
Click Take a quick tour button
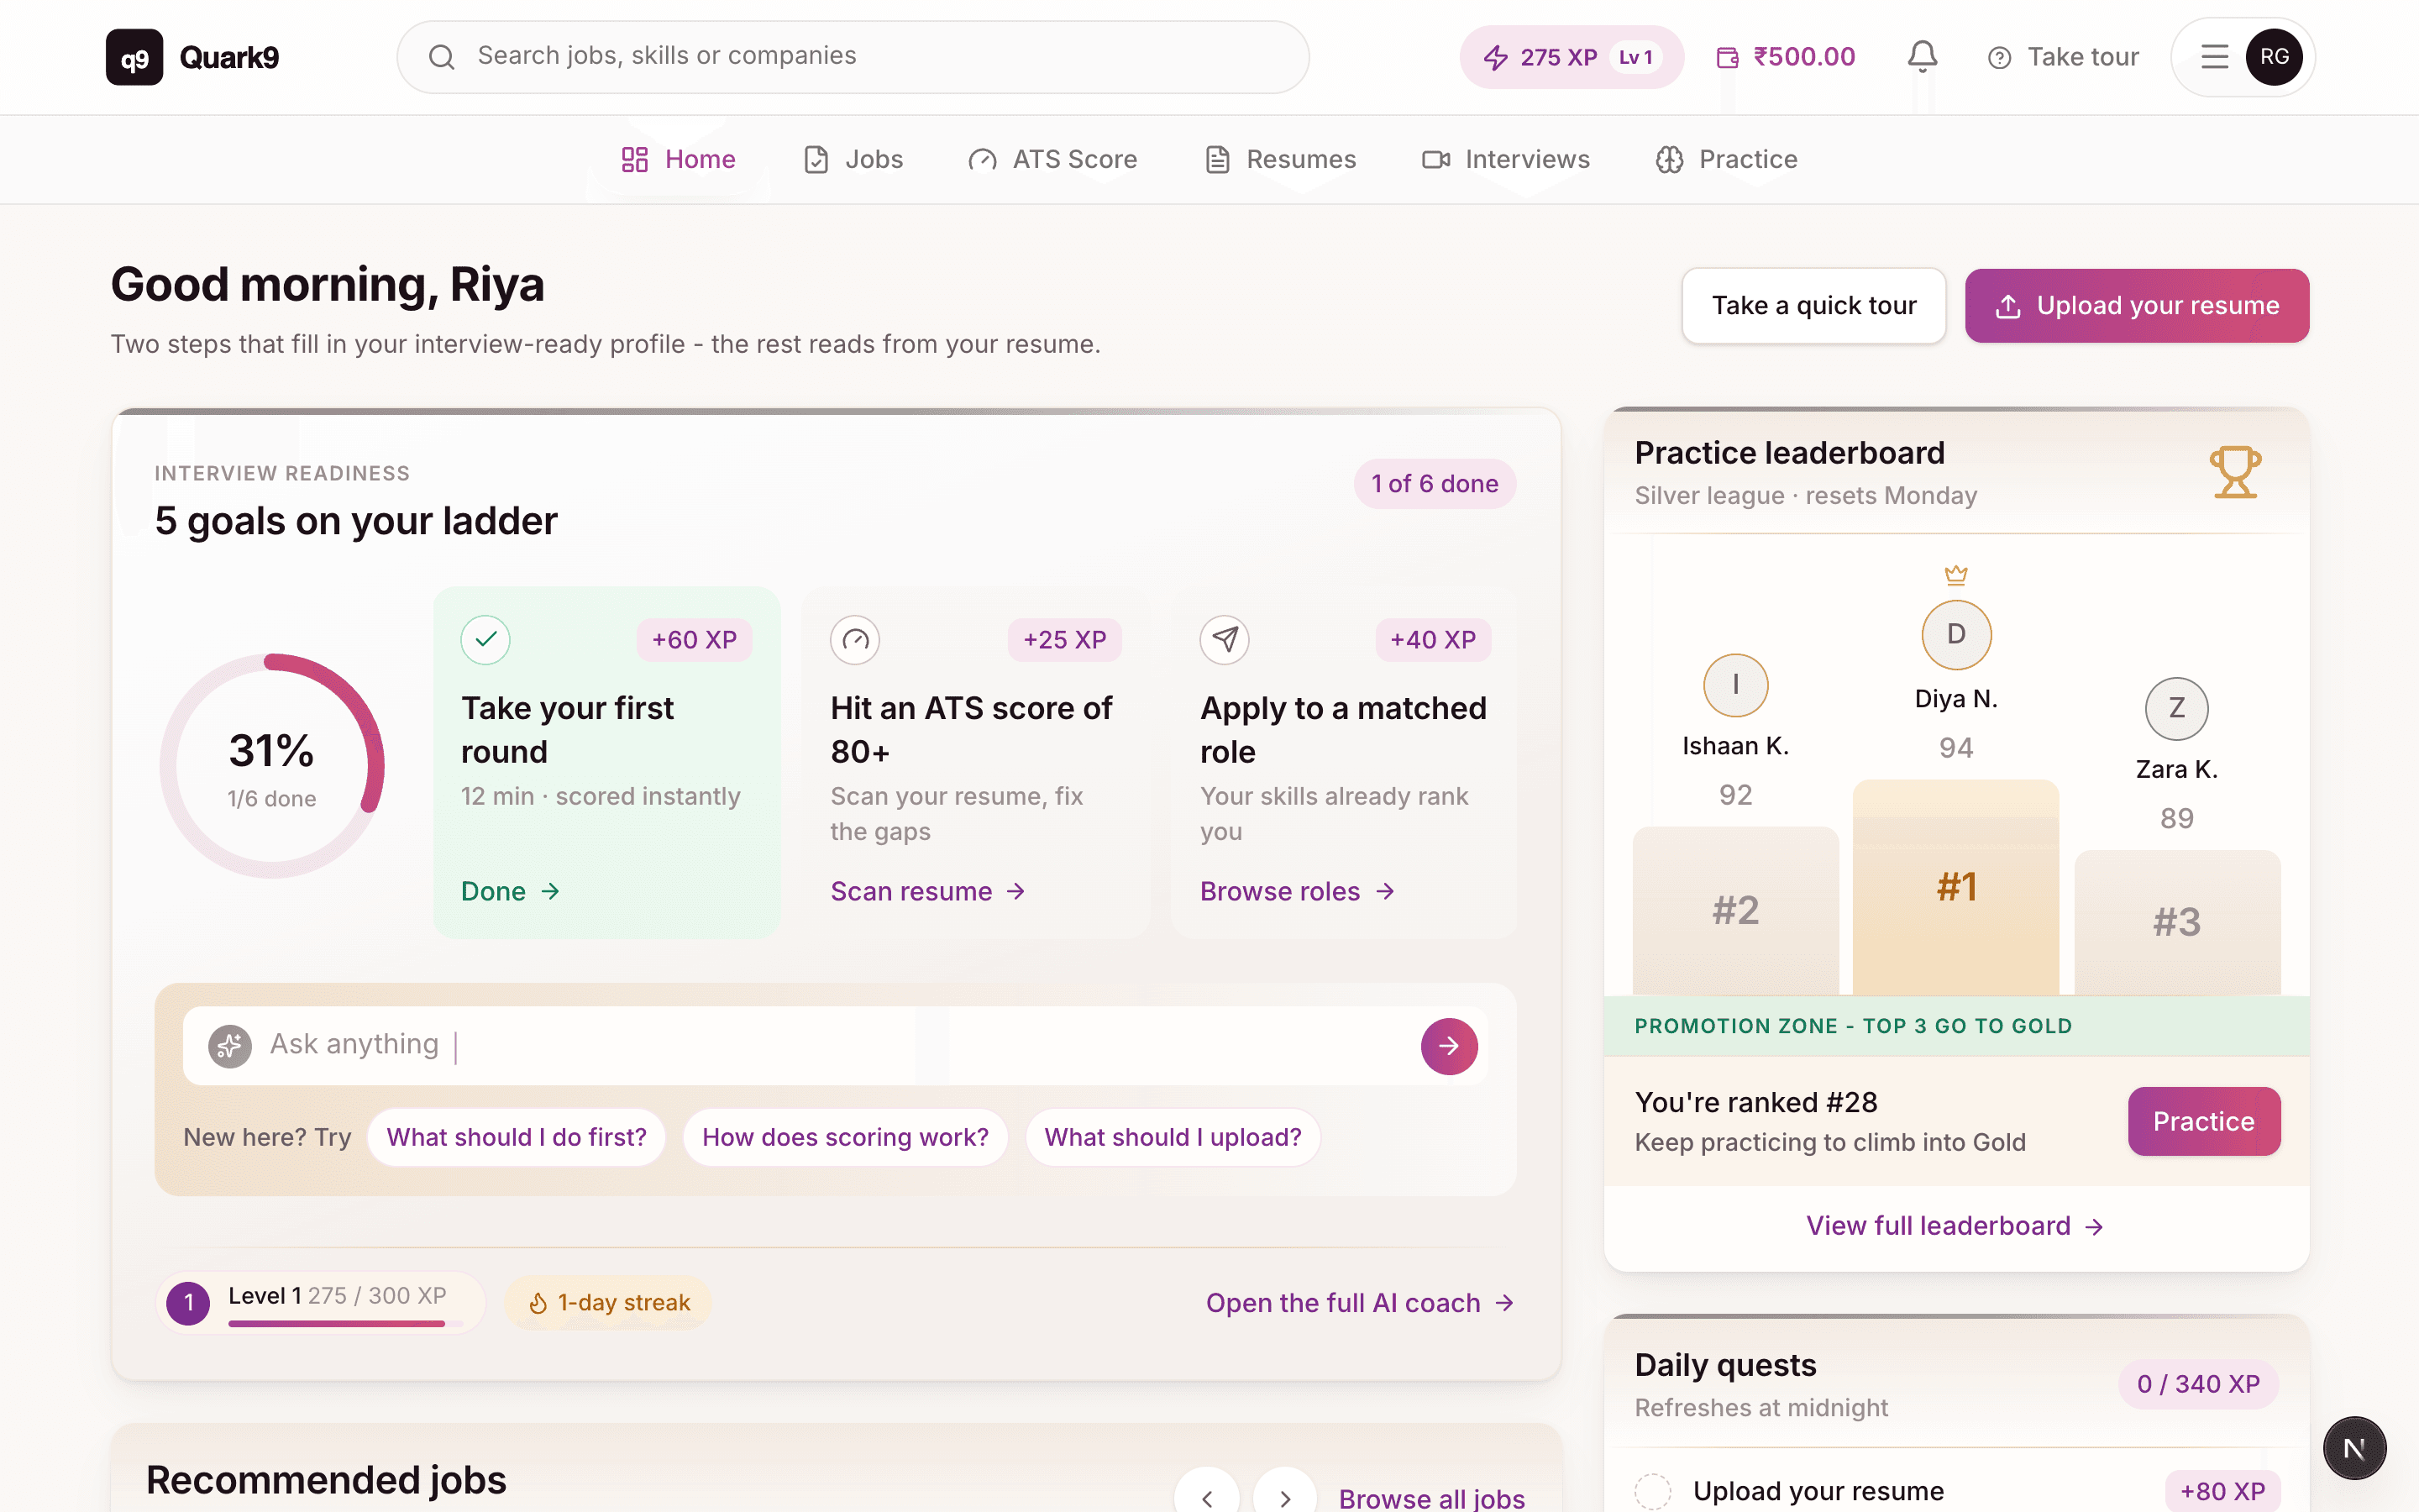click(x=1813, y=306)
